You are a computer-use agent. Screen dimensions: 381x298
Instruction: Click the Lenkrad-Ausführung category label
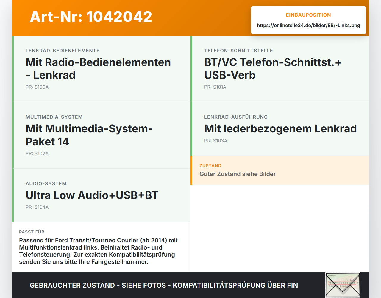coord(236,117)
